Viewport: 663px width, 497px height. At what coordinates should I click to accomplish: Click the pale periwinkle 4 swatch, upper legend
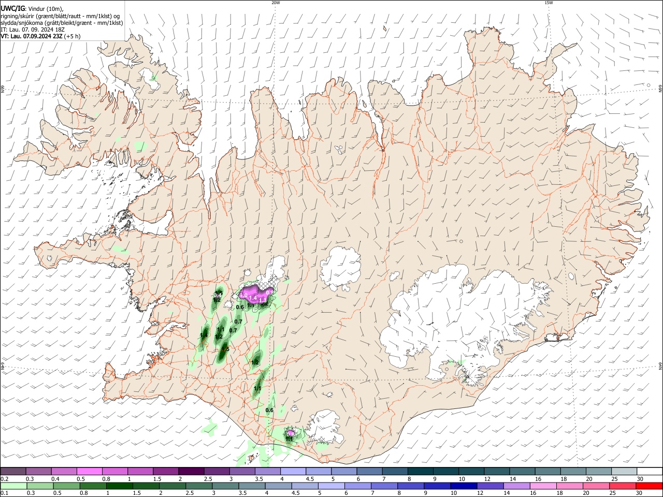[x=293, y=471]
